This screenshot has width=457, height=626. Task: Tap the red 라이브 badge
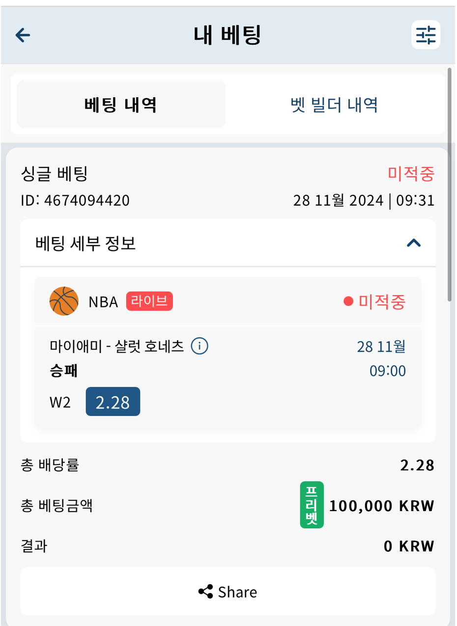point(149,301)
